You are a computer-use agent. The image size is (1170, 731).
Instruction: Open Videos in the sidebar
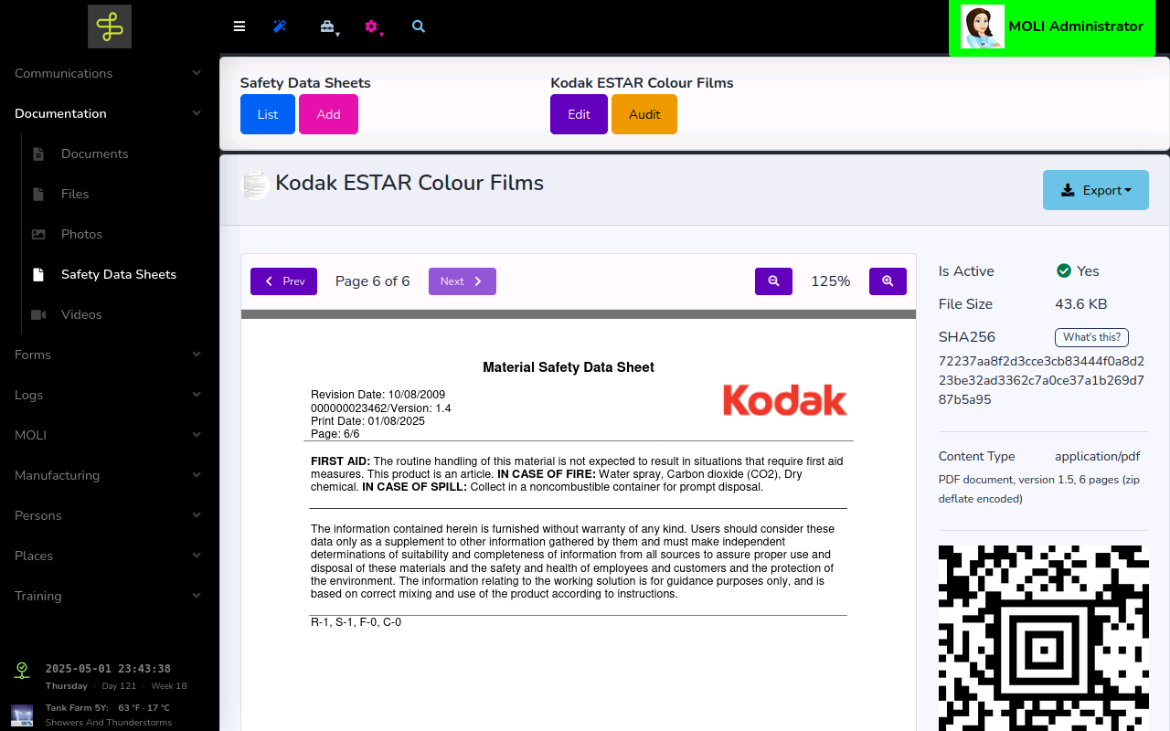point(81,314)
